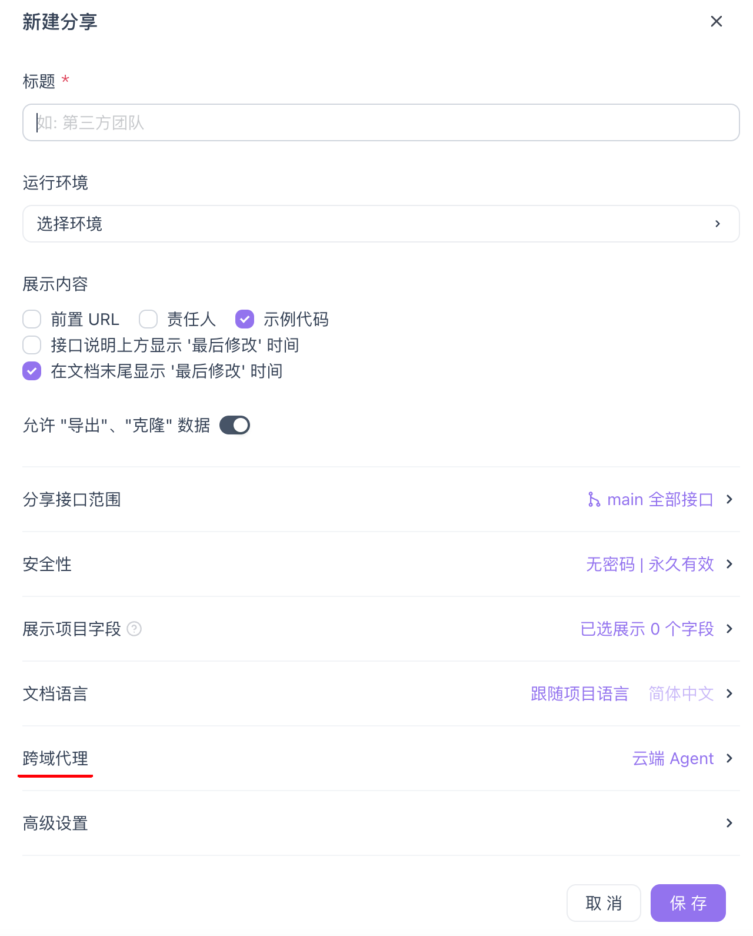
Task: Click the 标题 input field
Action: (380, 122)
